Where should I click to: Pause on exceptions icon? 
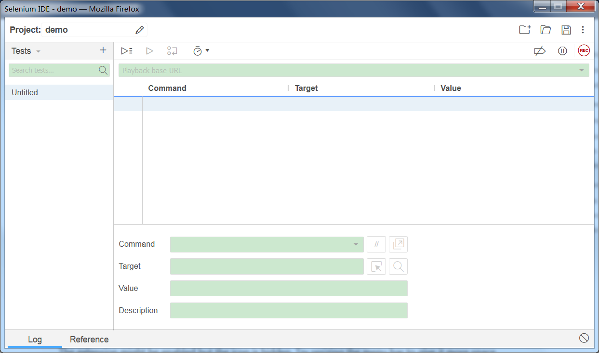(562, 50)
